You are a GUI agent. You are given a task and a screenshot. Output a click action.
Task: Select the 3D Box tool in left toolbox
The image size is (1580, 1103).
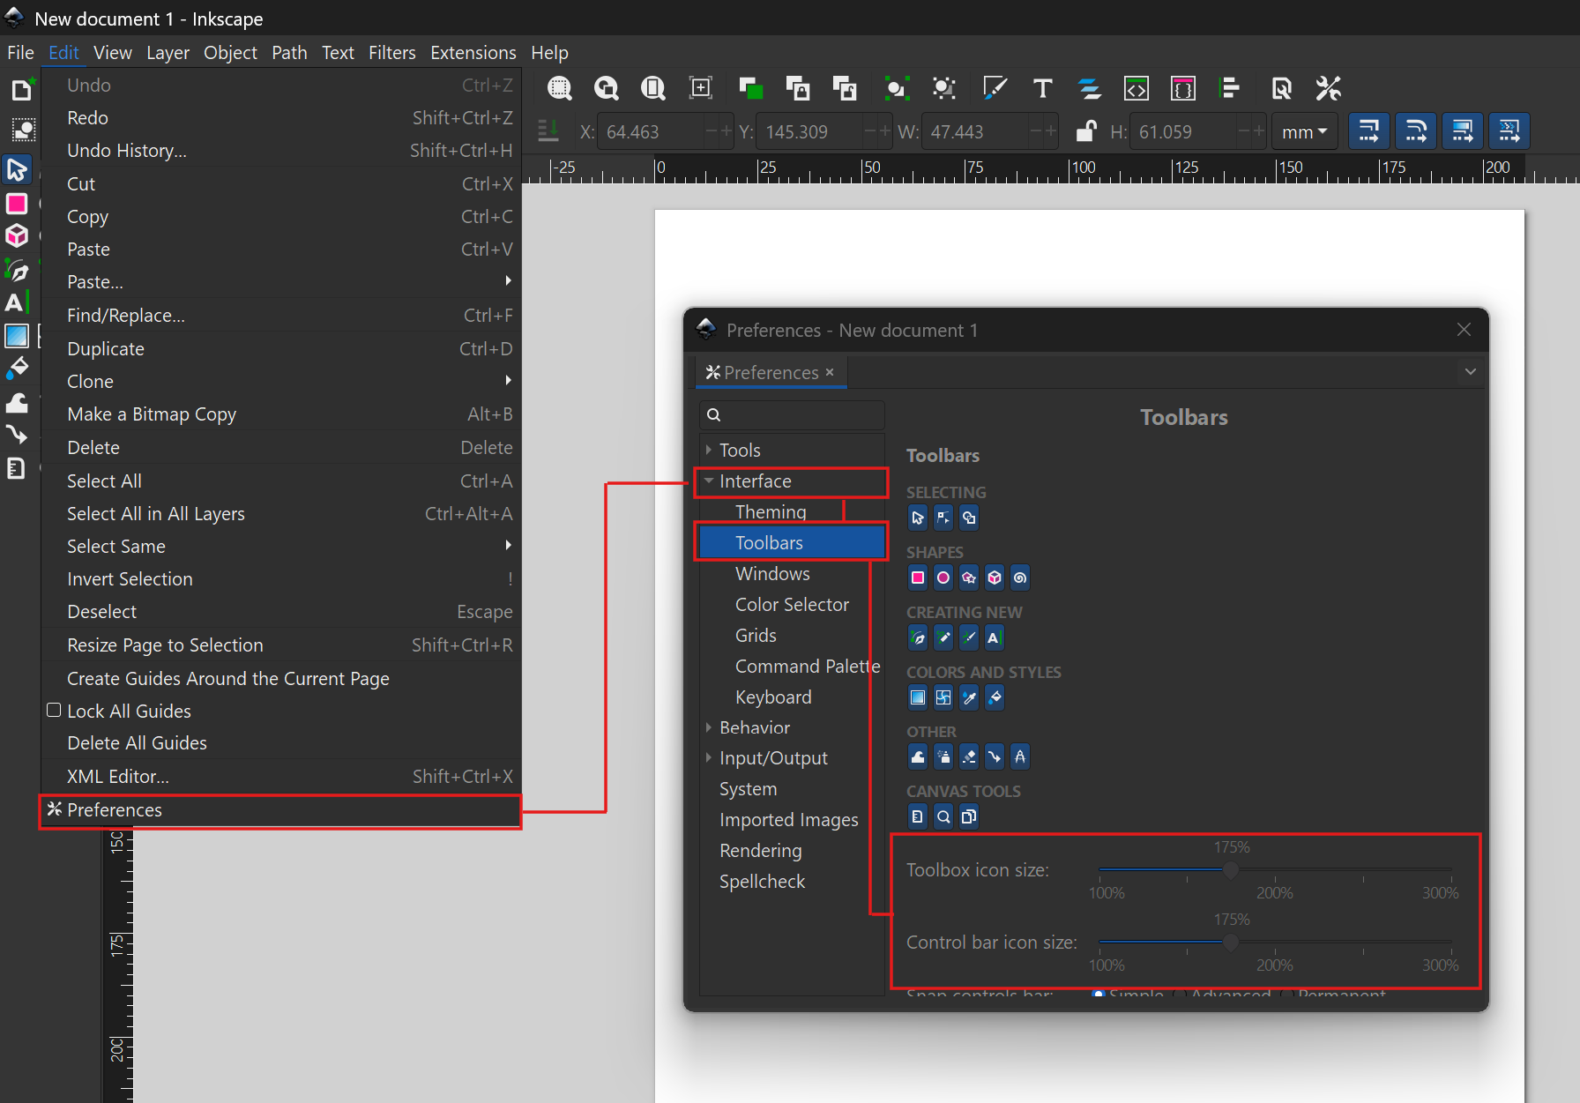tap(17, 236)
